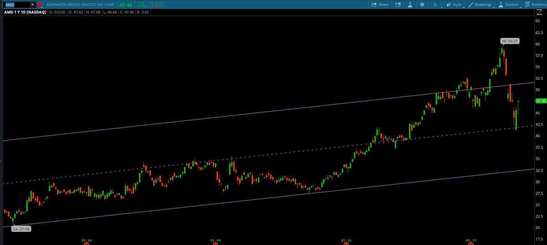Click the header 47.46 last price
The height and width of the screenshot is (245, 547).
(x=125, y=5)
